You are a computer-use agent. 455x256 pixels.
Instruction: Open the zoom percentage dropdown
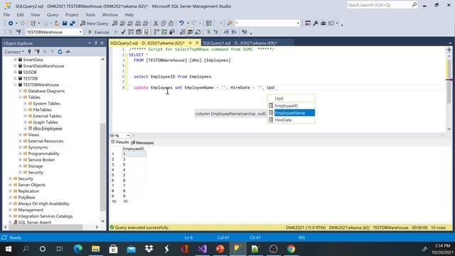[128, 136]
